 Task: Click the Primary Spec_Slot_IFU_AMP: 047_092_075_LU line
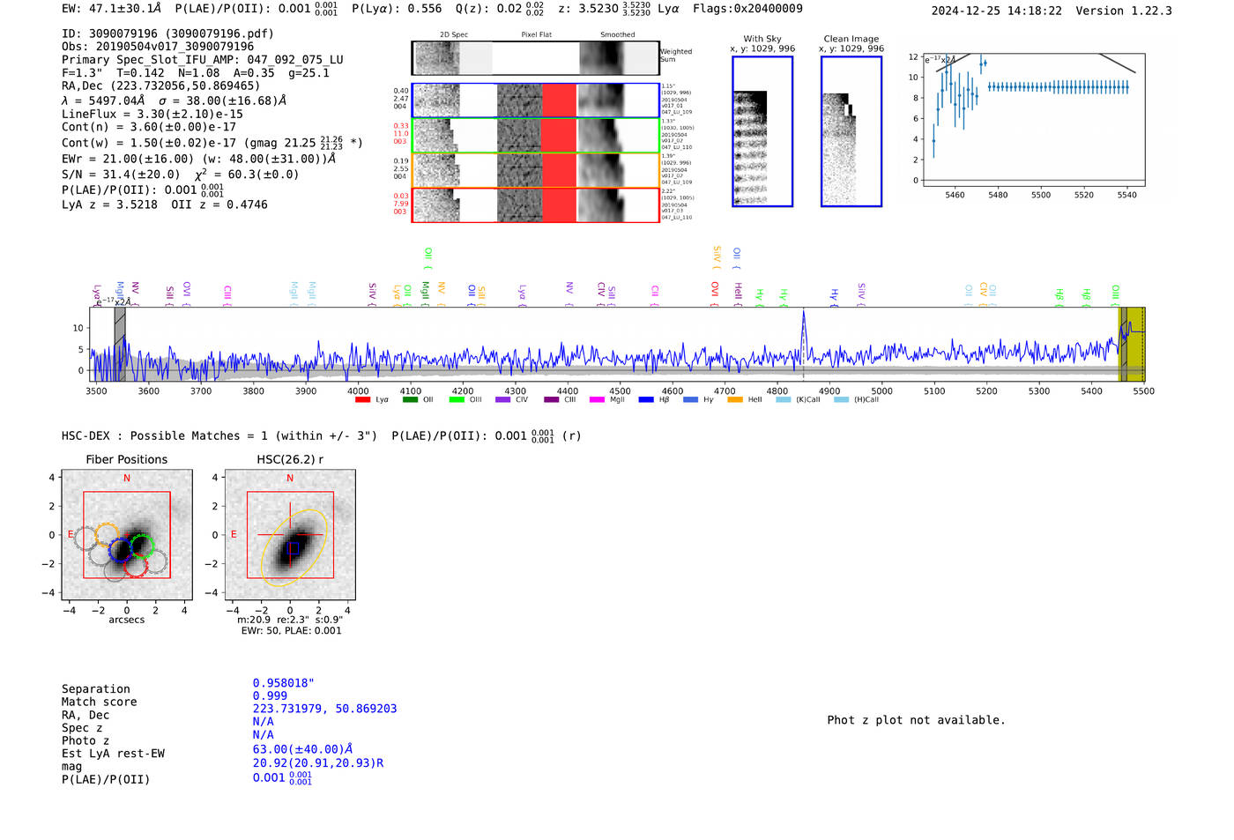tap(203, 60)
